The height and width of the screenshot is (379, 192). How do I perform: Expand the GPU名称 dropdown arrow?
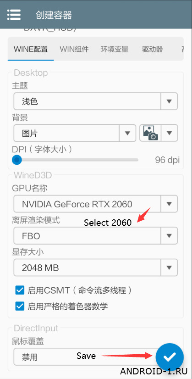pos(169,204)
